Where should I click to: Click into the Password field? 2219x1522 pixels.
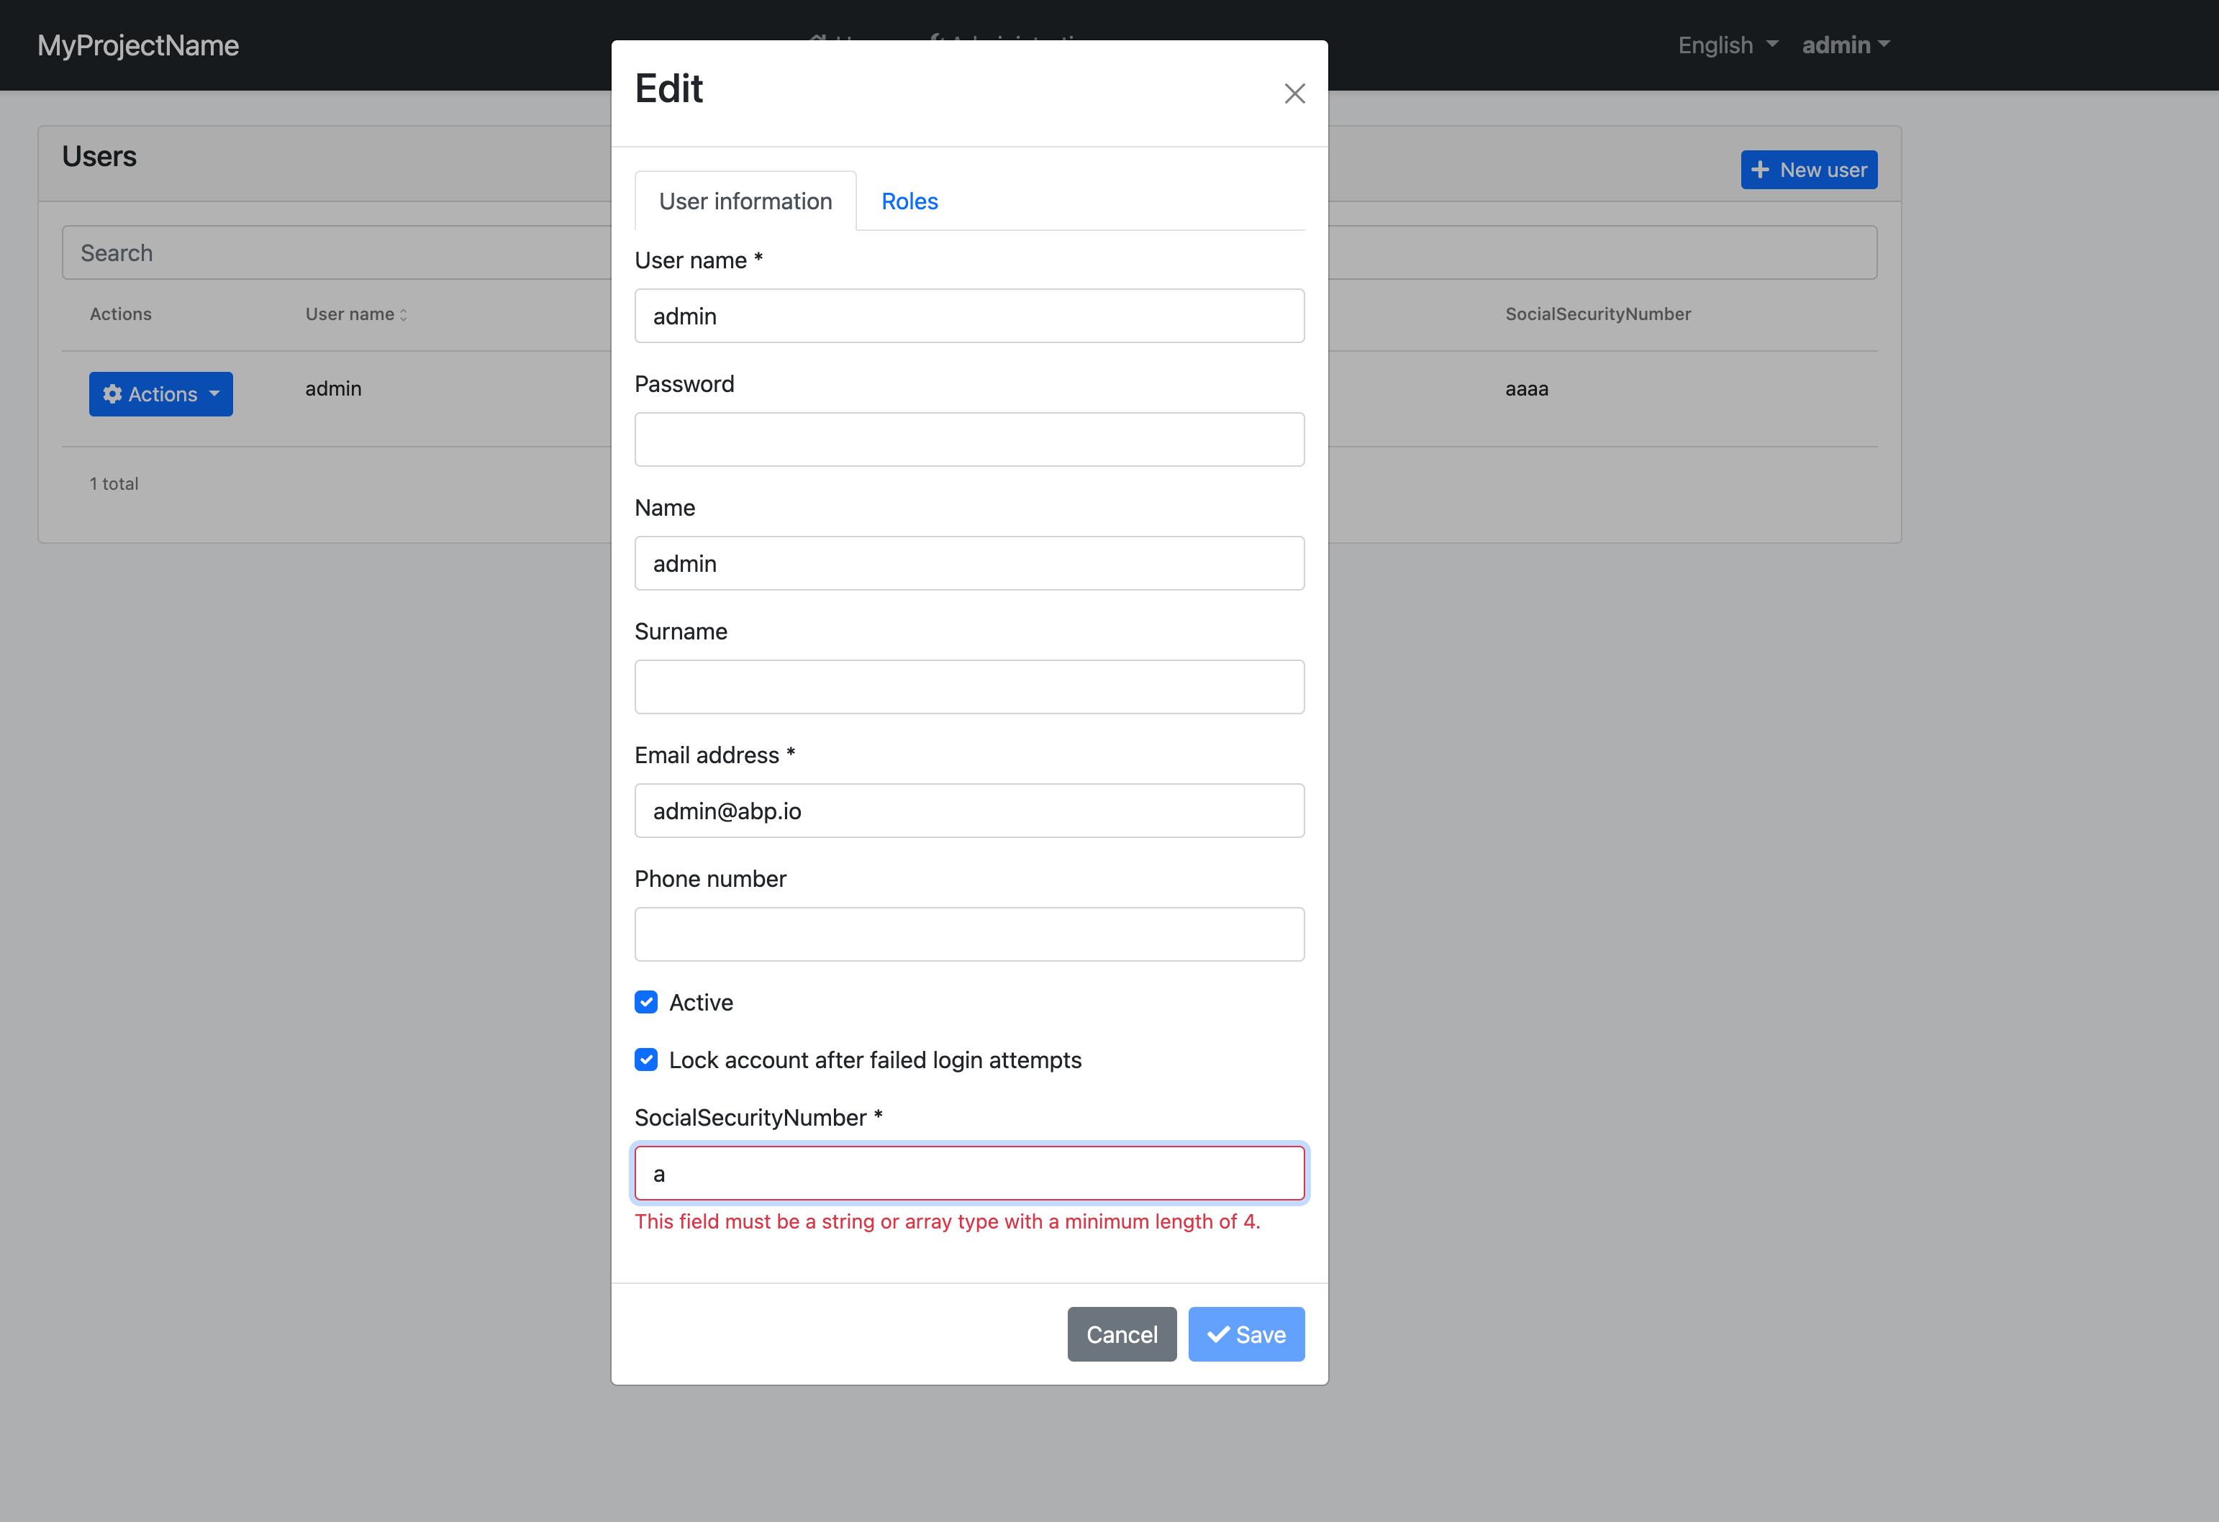[968, 439]
